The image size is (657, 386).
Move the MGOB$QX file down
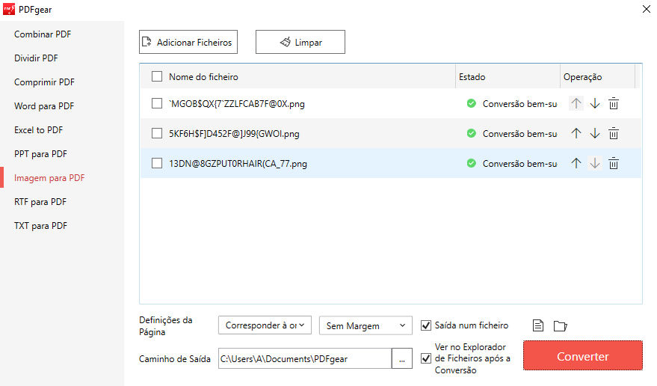pos(594,103)
